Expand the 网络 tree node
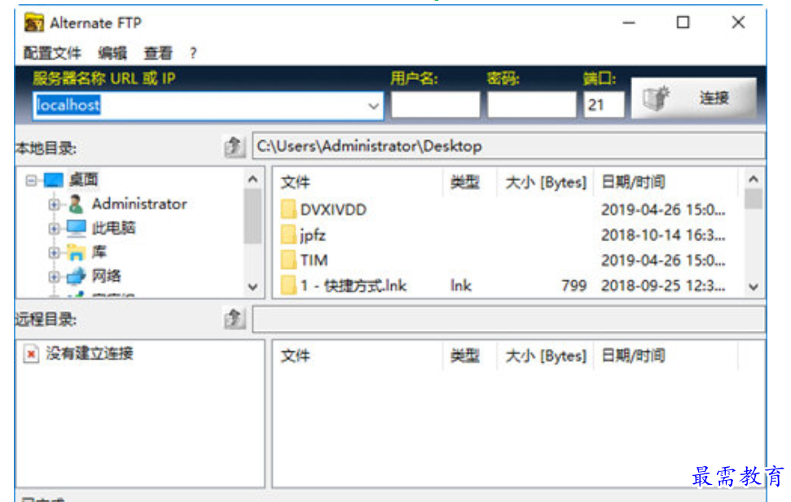 pyautogui.click(x=54, y=276)
